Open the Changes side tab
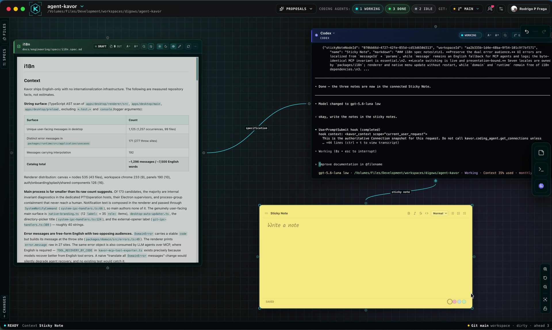Viewport: 552px width, 330px height. click(x=4, y=306)
